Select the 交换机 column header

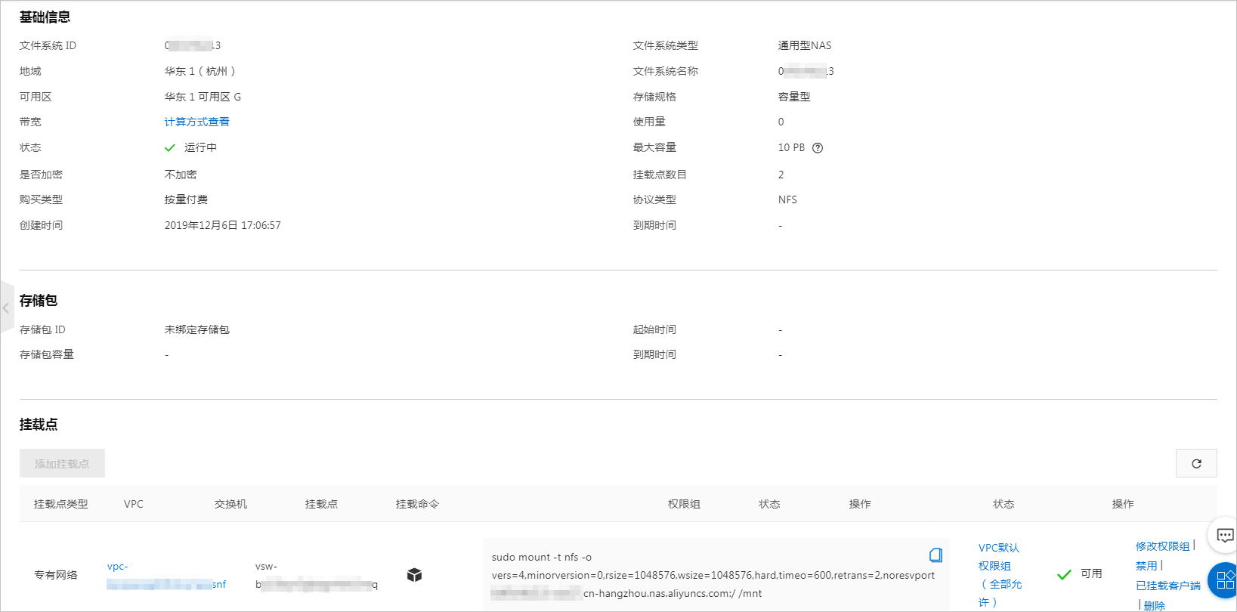tap(230, 504)
